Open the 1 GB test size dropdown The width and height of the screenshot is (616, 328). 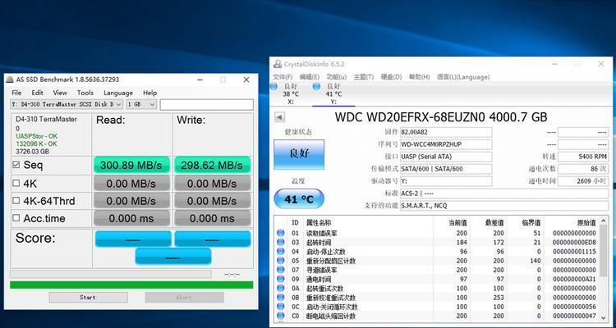click(141, 104)
